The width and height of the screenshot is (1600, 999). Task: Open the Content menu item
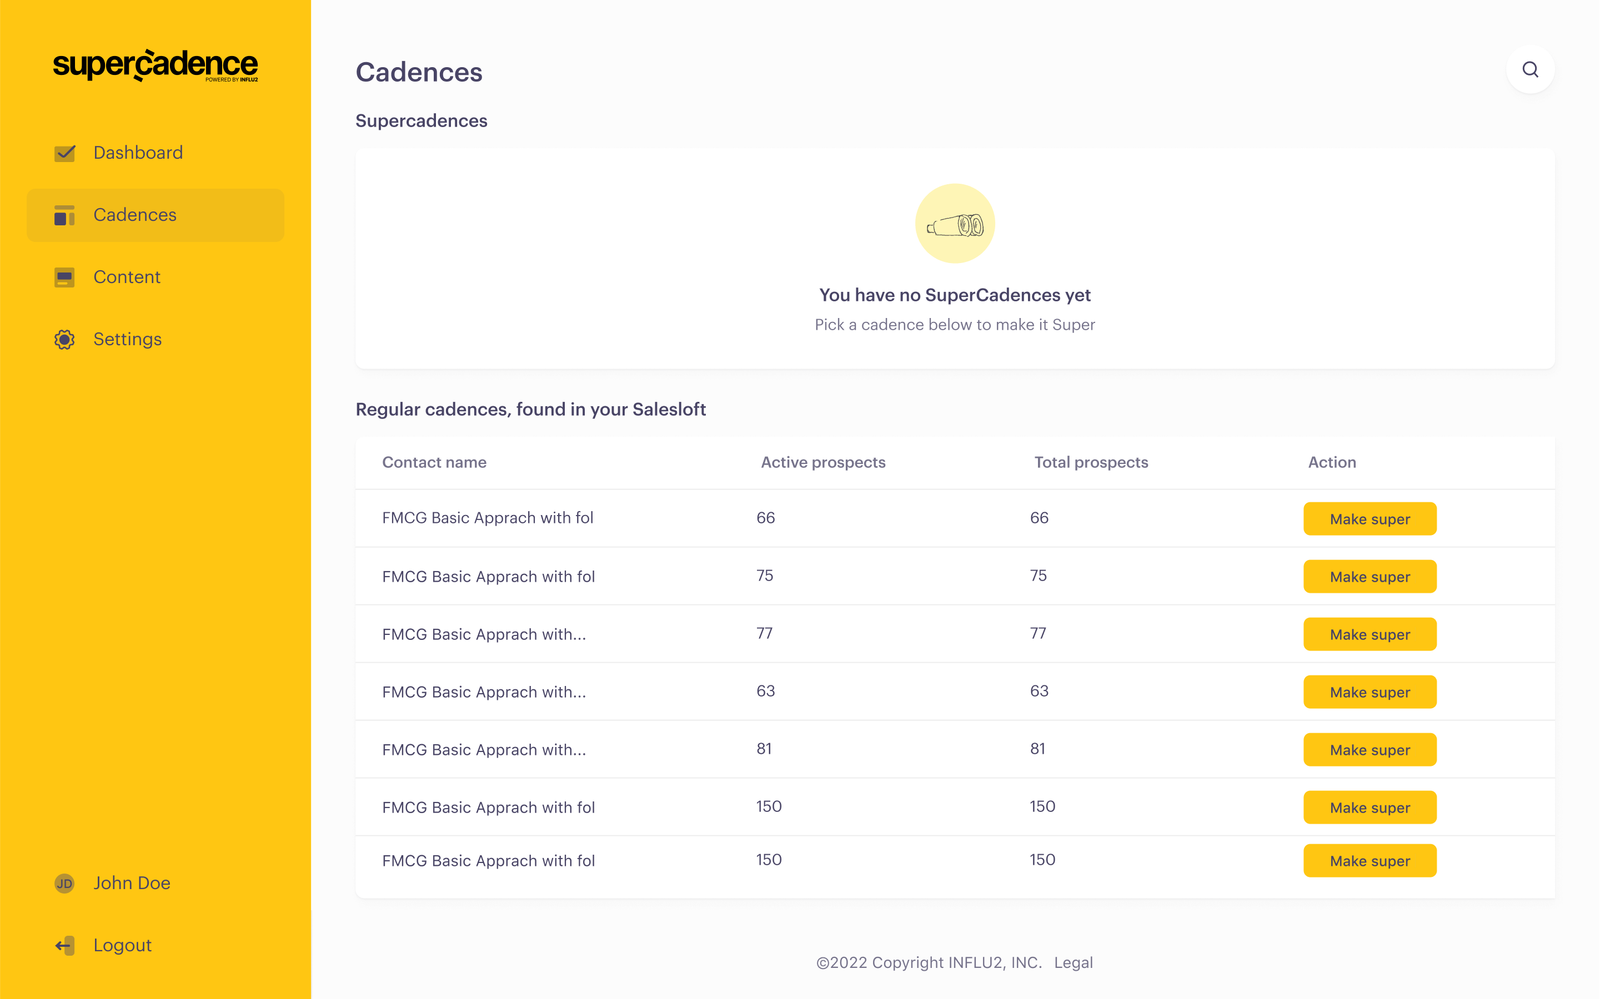pos(127,277)
